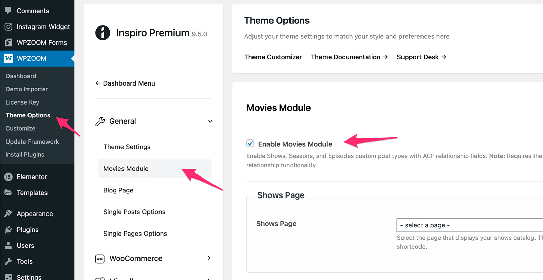Screen dimensions: 543x280
Task: Open the Theme Customizer link
Action: click(273, 57)
